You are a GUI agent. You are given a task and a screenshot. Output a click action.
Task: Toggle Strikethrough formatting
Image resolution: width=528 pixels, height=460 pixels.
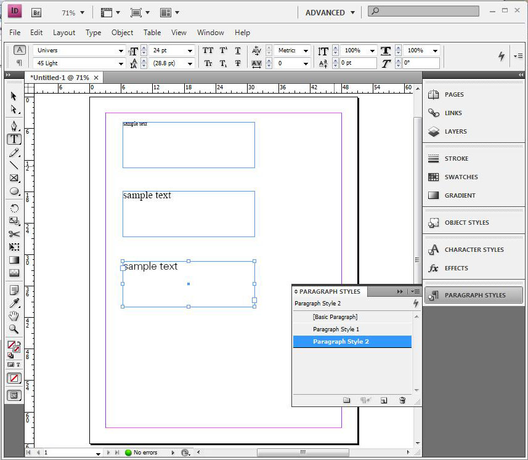[238, 63]
